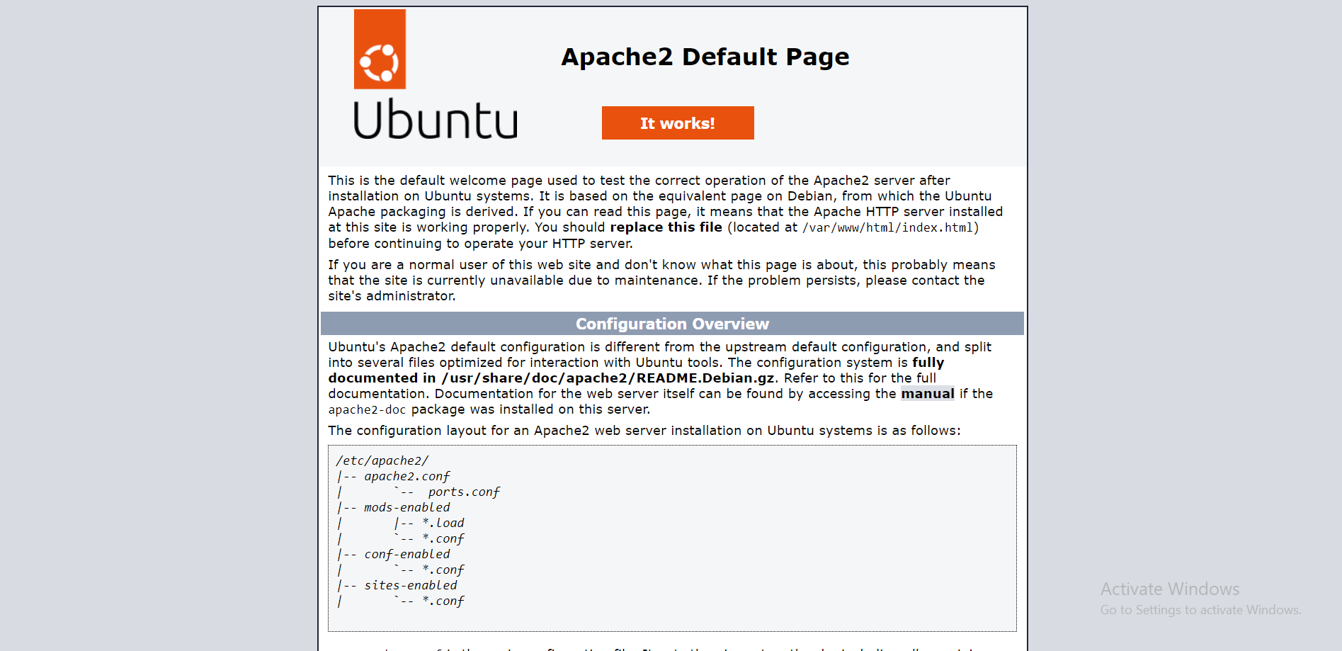The width and height of the screenshot is (1342, 651).
Task: Click the Ubuntu wordmark text
Action: coord(436,119)
